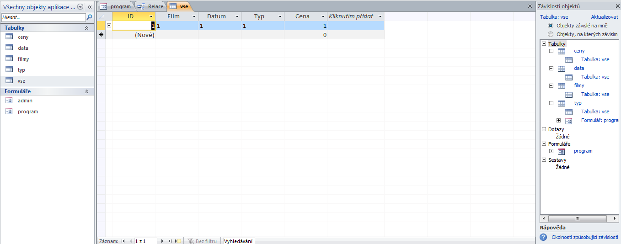
Task: Jump to first record in navigation bar
Action: 123,241
